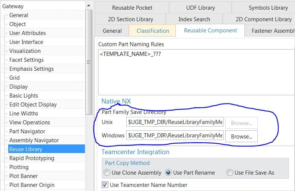
Task: Select the Gateway root tree item
Action: (13, 6)
